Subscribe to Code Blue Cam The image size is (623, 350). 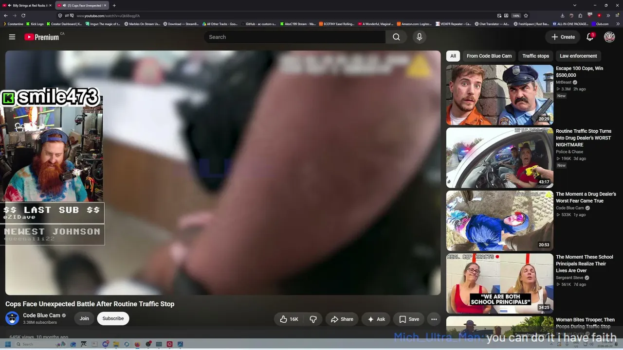coord(113,318)
